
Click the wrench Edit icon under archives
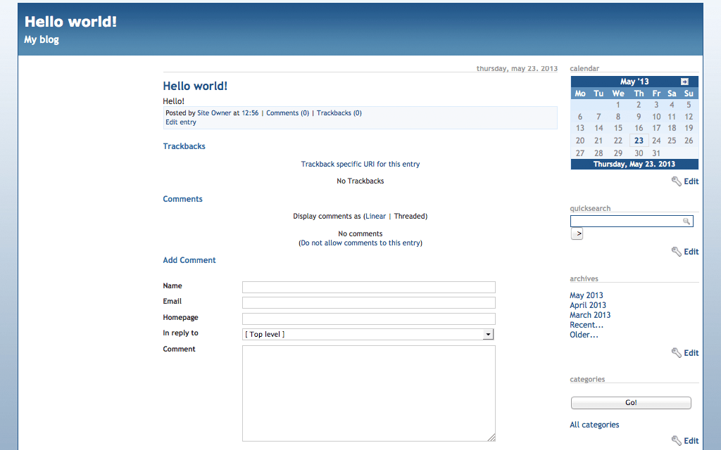[x=677, y=353]
